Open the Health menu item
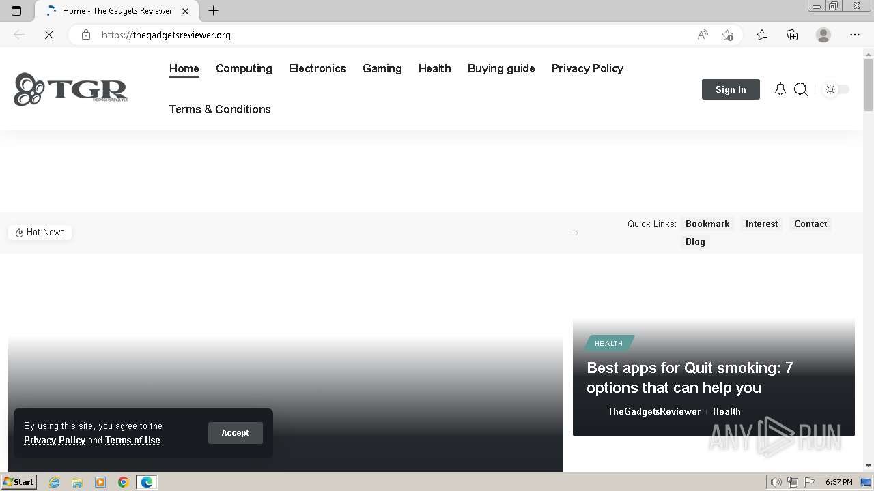 [435, 68]
